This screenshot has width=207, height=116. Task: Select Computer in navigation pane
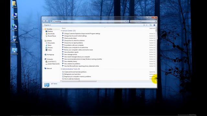[x=50, y=59]
